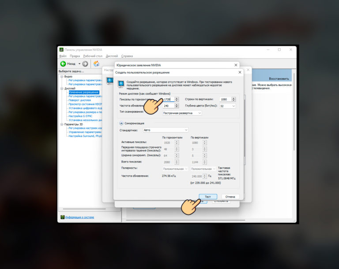Select Изменение разрешения in the tree

pos(84,92)
